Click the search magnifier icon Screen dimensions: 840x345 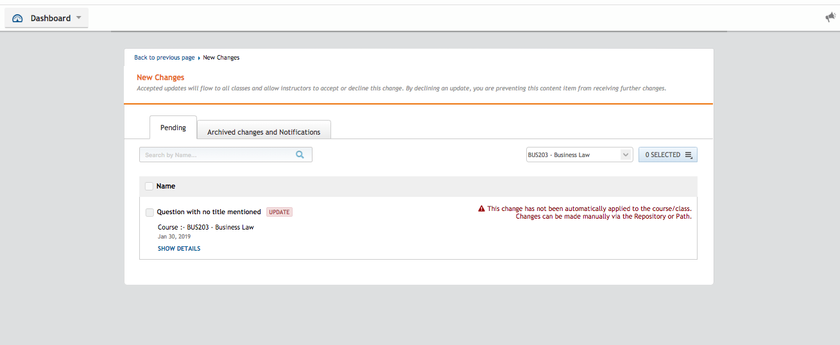[300, 155]
